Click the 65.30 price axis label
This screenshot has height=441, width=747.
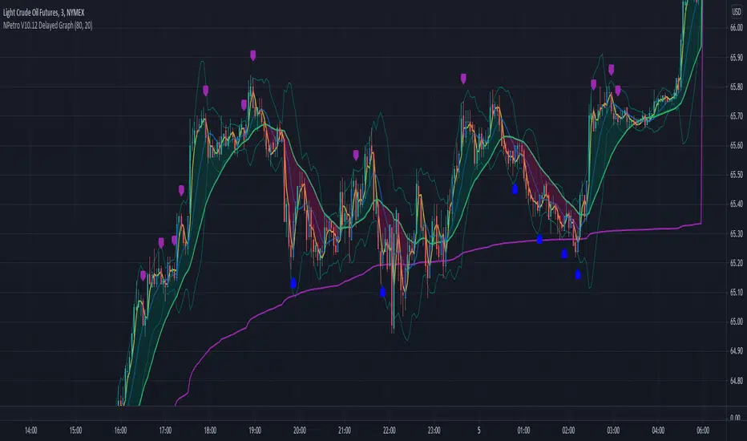tap(736, 233)
